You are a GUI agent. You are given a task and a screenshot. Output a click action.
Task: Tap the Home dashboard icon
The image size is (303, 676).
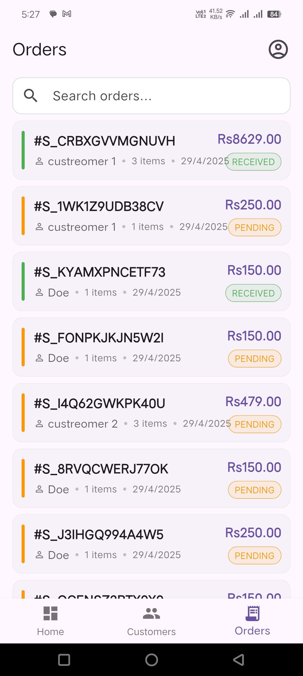[x=50, y=613]
